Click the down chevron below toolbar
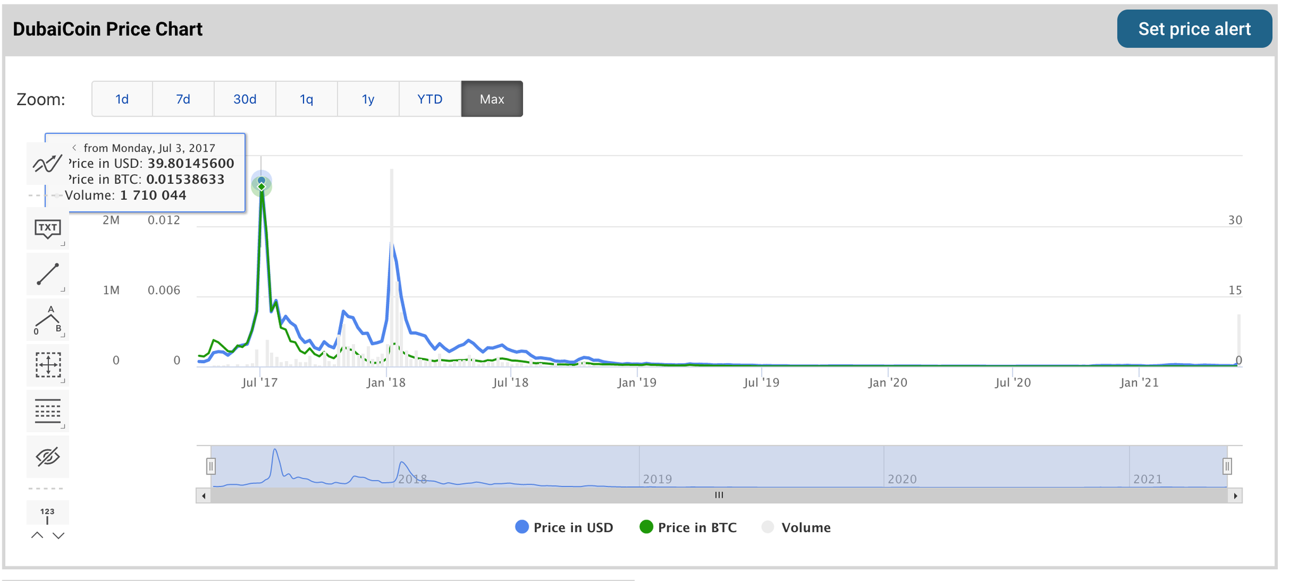 [58, 535]
